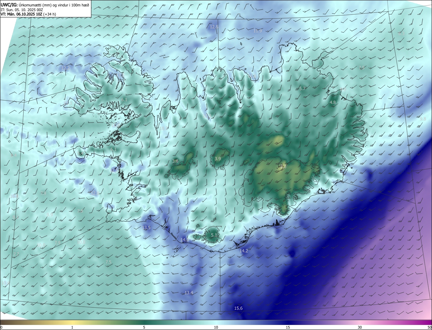Image resolution: width=432 pixels, height=330 pixels.
Task: Click the 4.8 value in east Iceland
Action: (x=333, y=102)
